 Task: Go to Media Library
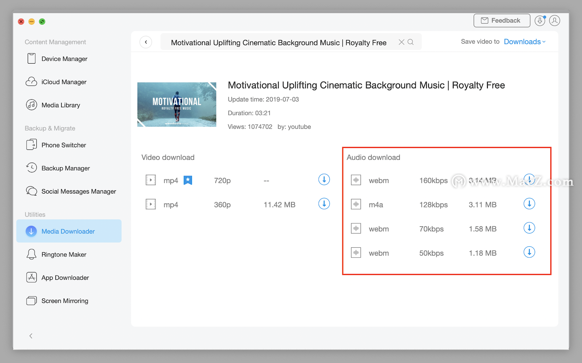tap(61, 105)
